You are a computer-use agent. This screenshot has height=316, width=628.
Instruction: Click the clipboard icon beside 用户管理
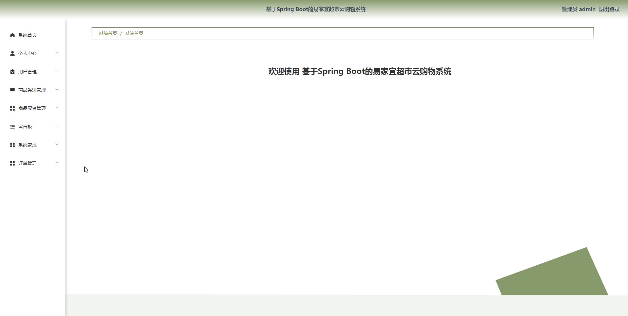click(12, 72)
